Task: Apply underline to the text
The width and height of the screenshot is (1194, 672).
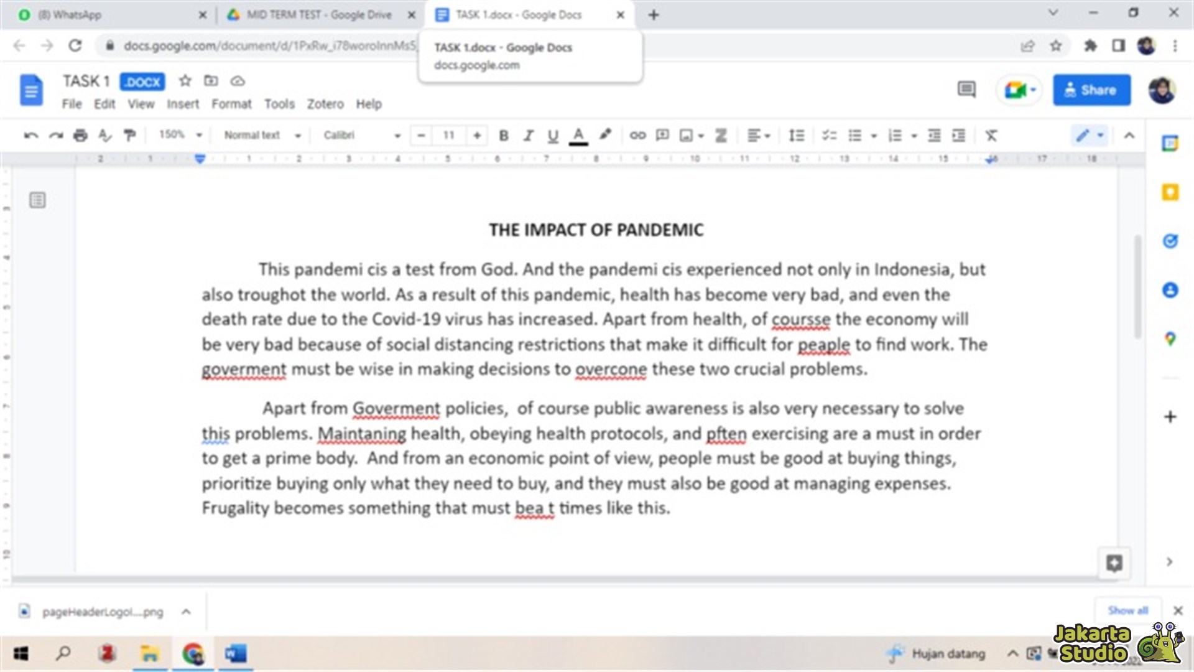Action: click(x=552, y=135)
